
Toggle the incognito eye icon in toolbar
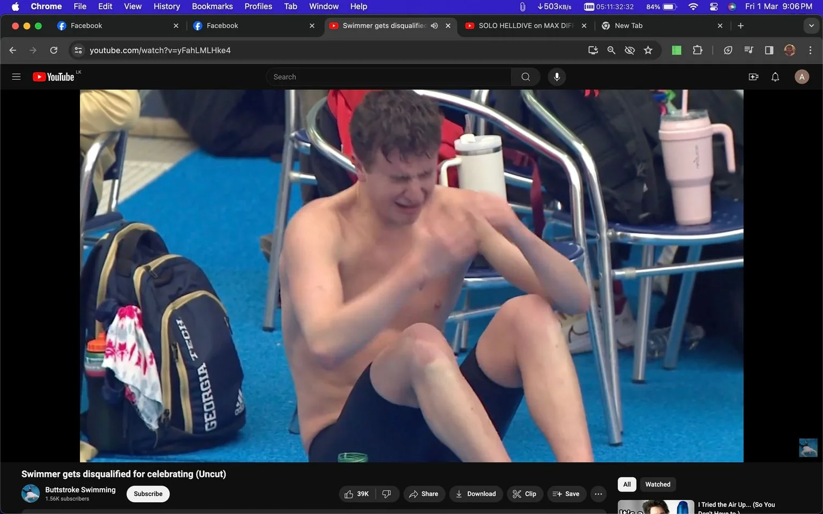tap(630, 50)
